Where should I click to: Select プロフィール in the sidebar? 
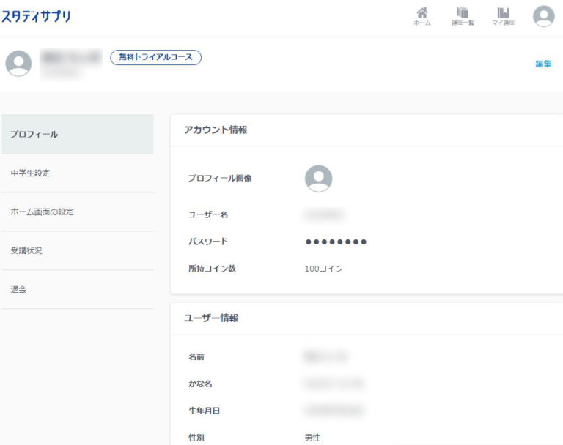[x=77, y=135]
